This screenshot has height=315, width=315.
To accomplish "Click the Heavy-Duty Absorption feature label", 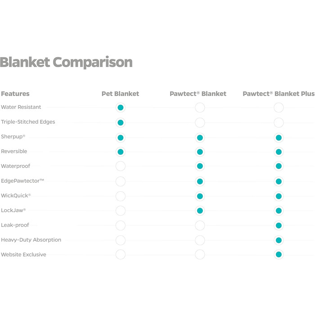I will point(31,240).
